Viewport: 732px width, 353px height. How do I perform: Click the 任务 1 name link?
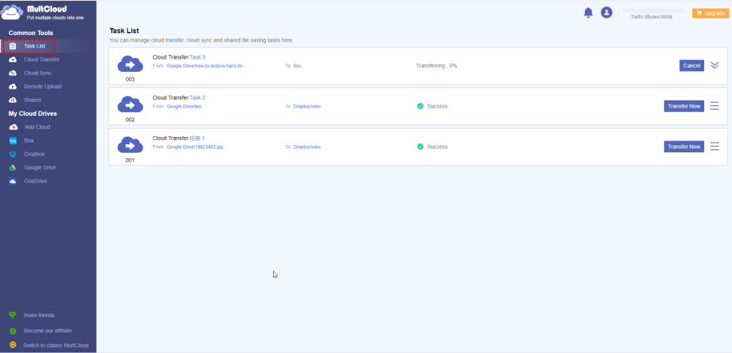(x=197, y=138)
